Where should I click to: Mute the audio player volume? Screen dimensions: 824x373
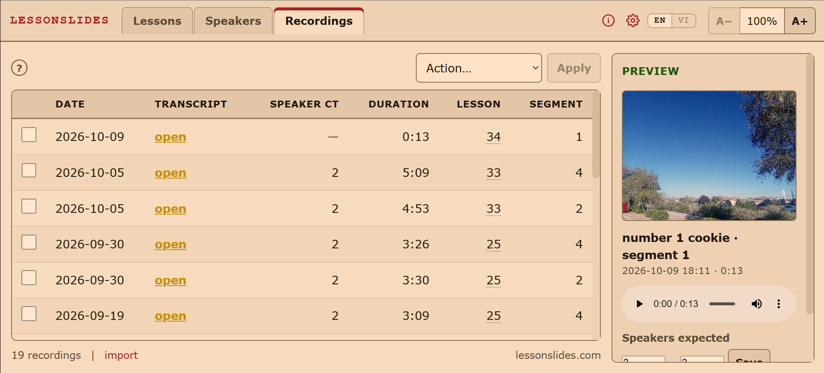coord(757,304)
